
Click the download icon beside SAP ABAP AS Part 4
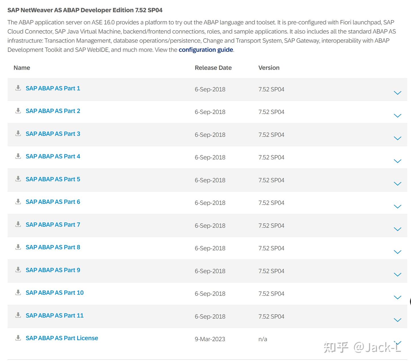18,156
